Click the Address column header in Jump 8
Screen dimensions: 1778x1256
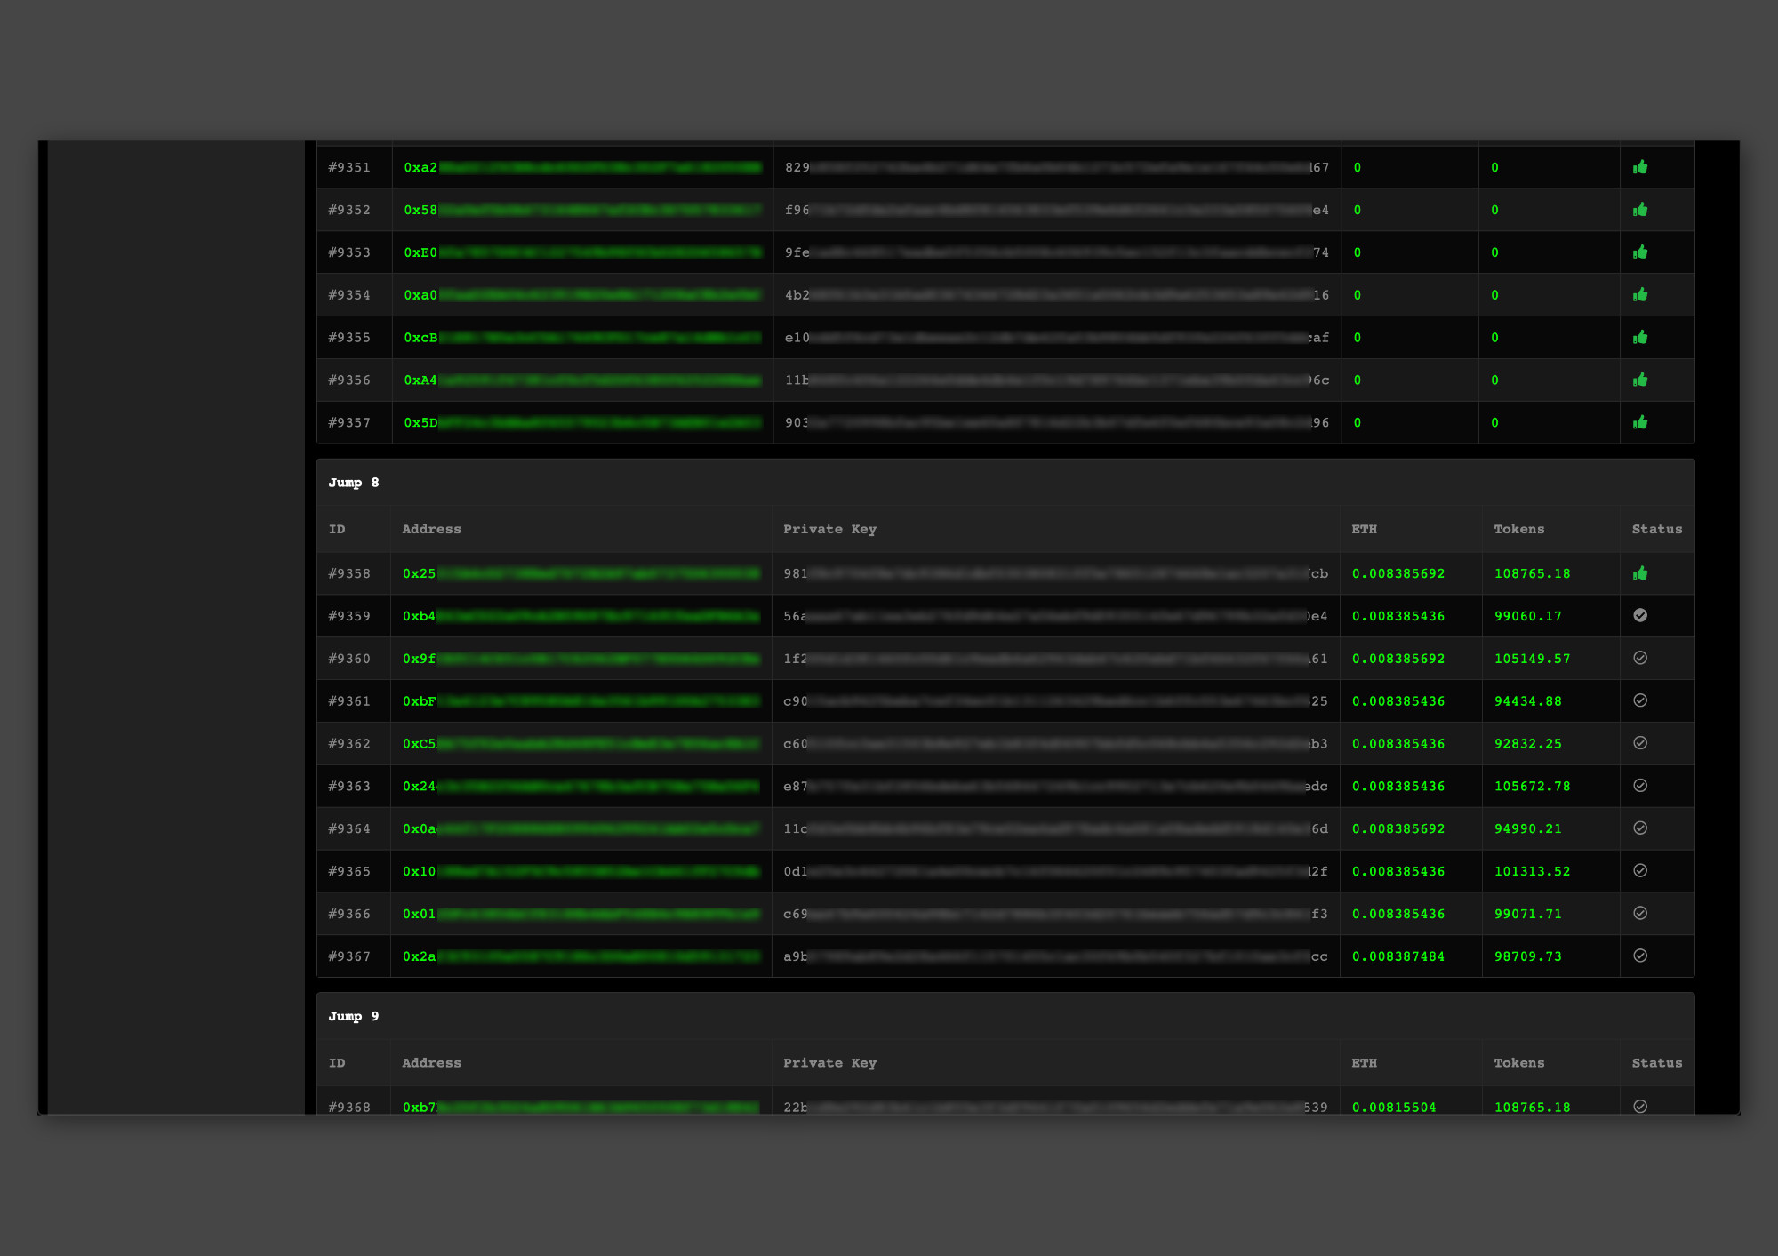[431, 529]
